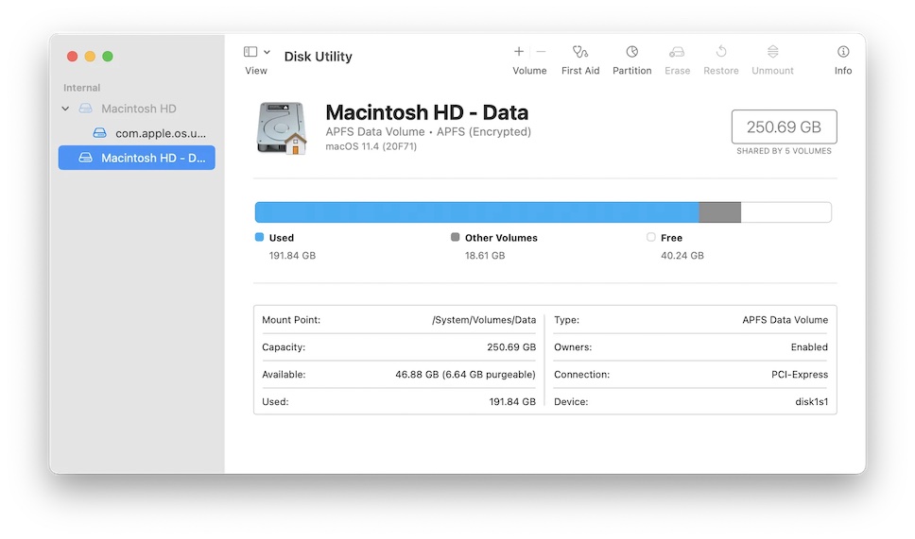Click the Erase drive icon
Screen dimensions: 915x539
click(x=677, y=53)
